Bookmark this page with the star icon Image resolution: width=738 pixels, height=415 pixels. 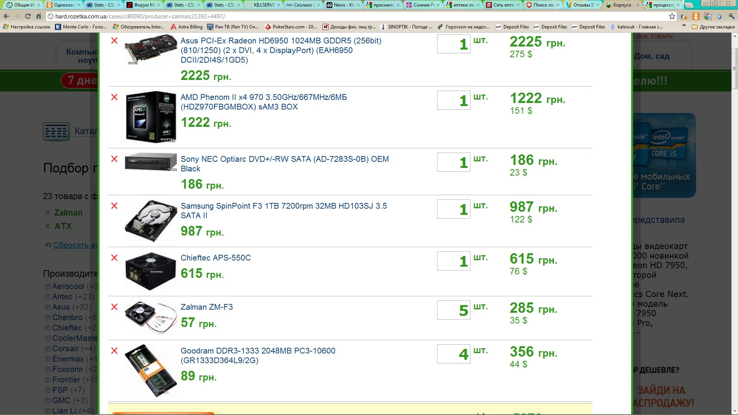click(672, 17)
